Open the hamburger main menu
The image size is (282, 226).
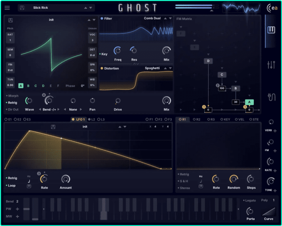[7, 8]
